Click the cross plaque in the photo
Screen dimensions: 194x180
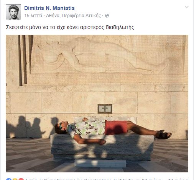pyautogui.click(x=105, y=109)
